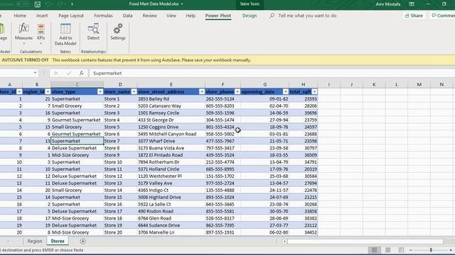Click user name Amr Mostafa
This screenshot has width=455, height=255.
[x=387, y=4]
